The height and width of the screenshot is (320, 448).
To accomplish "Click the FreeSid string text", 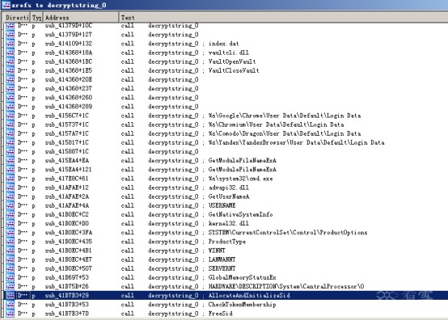I will tap(220, 314).
